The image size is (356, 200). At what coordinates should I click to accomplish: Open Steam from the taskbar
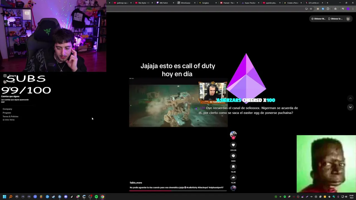[x=53, y=197]
